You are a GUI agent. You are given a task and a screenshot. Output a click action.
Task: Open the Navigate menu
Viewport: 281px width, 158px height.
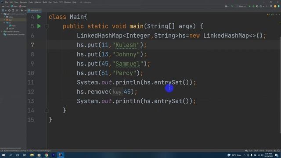tap(23, 2)
